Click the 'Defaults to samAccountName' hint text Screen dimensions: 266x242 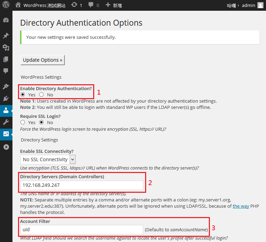176,230
